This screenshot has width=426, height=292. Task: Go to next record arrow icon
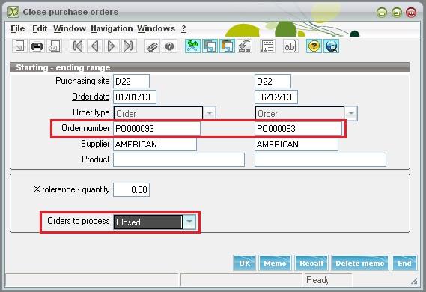[111, 46]
